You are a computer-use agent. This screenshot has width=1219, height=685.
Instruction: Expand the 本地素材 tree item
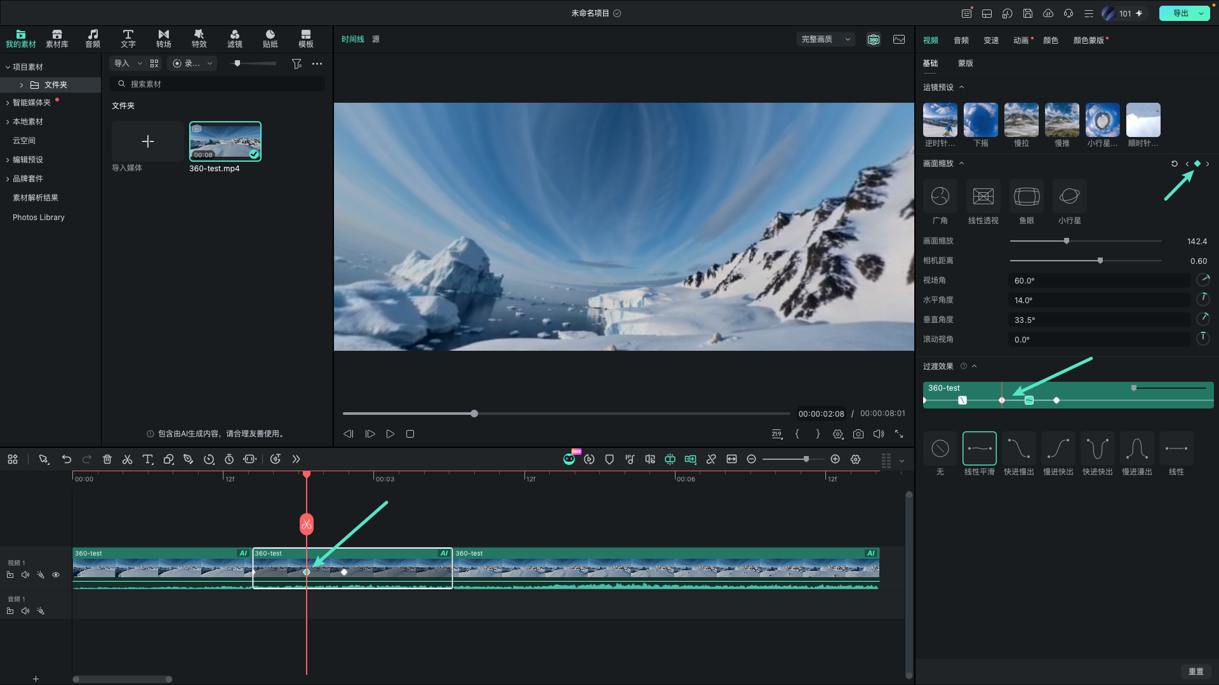click(8, 122)
